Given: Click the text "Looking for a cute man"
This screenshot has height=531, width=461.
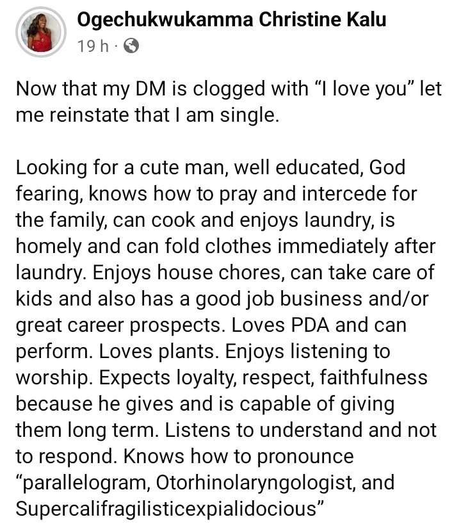Looking at the screenshot, I should click(x=121, y=168).
